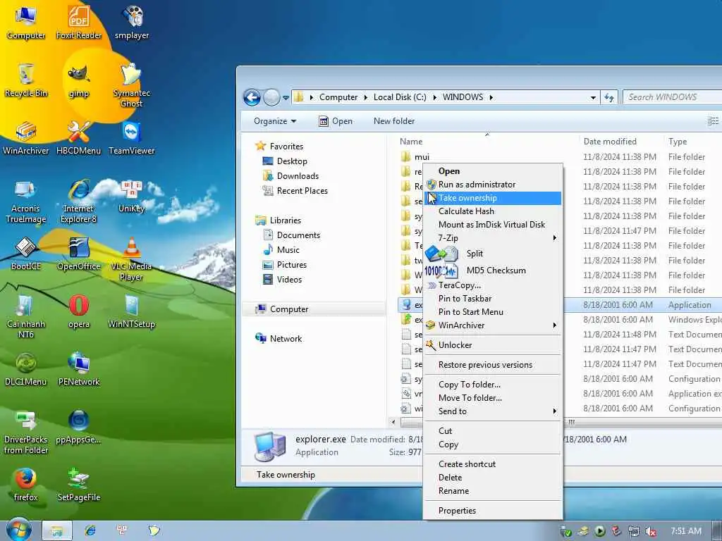Expand the Organize menu dropdown
This screenshot has width=722, height=541.
click(275, 121)
